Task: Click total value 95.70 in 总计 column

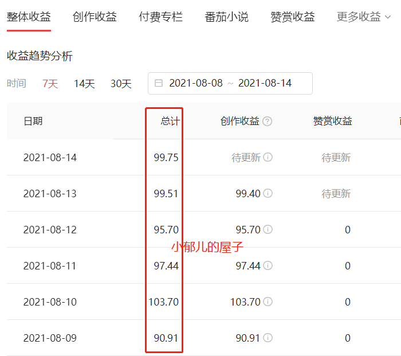Action: (166, 229)
